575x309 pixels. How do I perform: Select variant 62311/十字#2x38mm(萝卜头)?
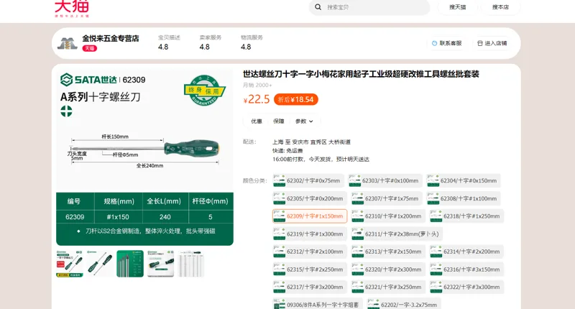click(397, 234)
